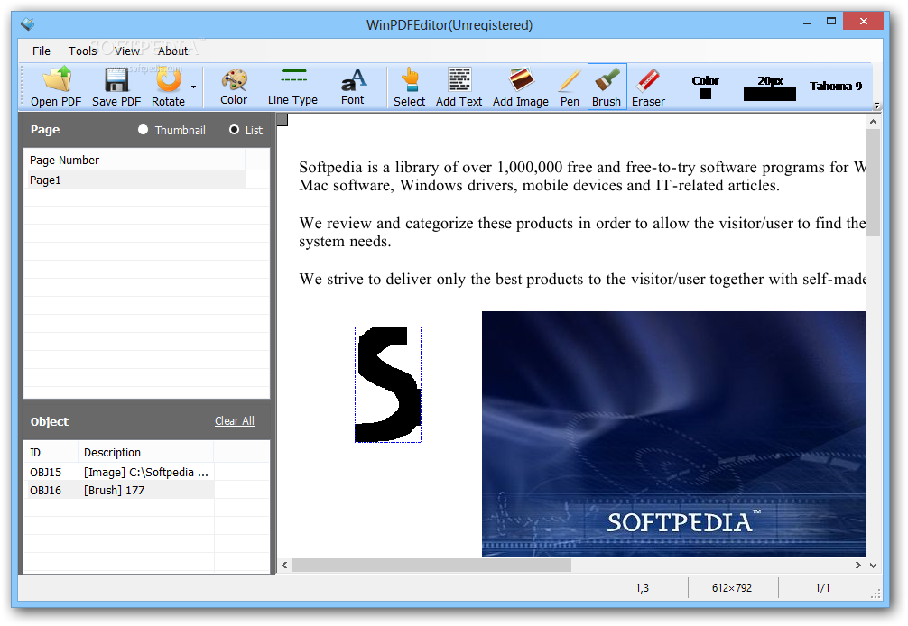Activate the Select tool
The height and width of the screenshot is (626, 908).
[x=410, y=87]
